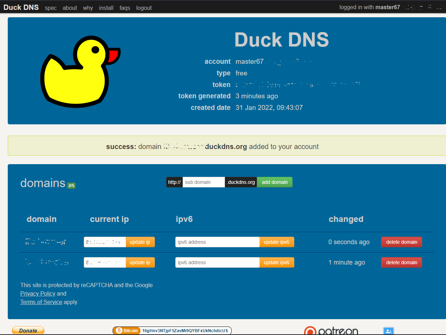Click the account type value "free"
This screenshot has width=446, height=335.
coord(241,73)
